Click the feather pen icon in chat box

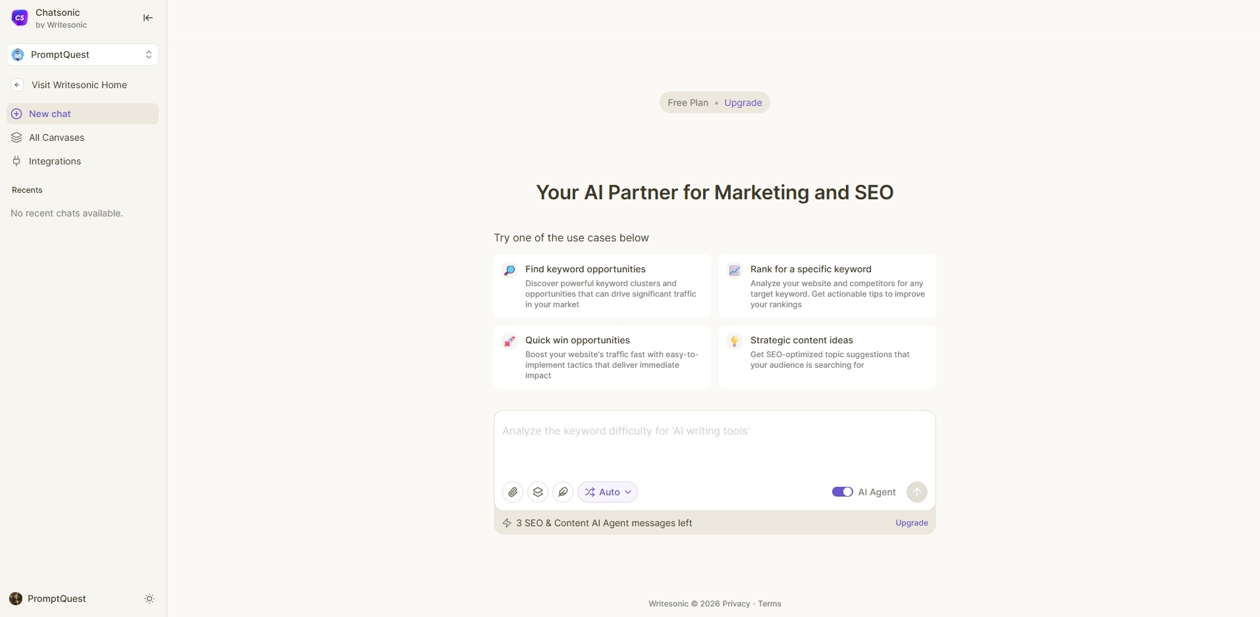point(563,492)
